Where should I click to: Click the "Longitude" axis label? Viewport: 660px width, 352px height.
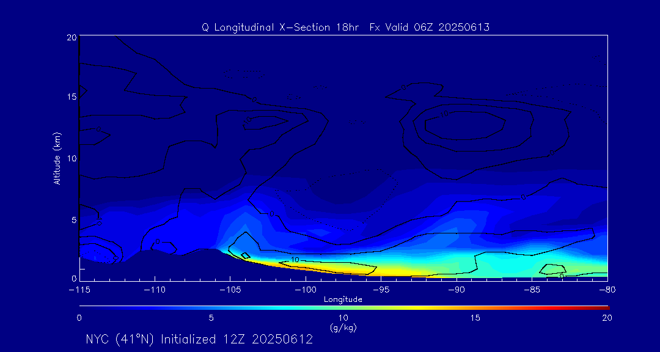coord(343,299)
